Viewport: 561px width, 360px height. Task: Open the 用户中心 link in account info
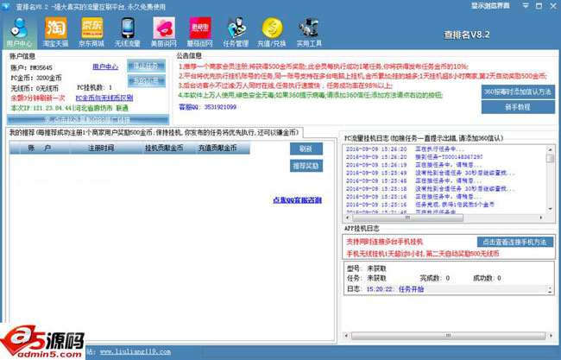pyautogui.click(x=105, y=67)
